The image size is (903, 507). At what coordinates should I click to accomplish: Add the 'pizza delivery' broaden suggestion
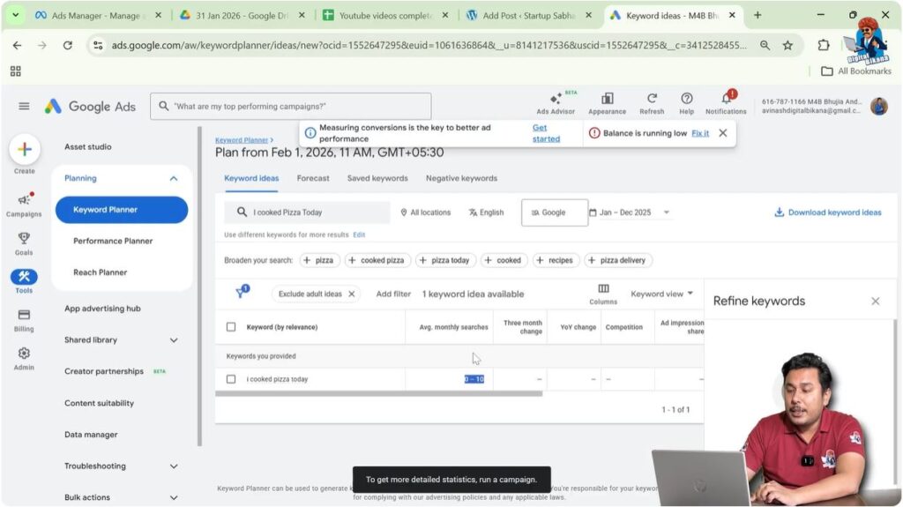[x=618, y=260]
